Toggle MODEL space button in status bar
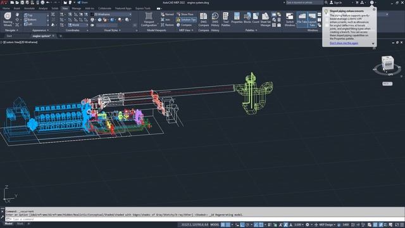Image resolution: width=405 pixels, height=228 pixels. (x=215, y=225)
